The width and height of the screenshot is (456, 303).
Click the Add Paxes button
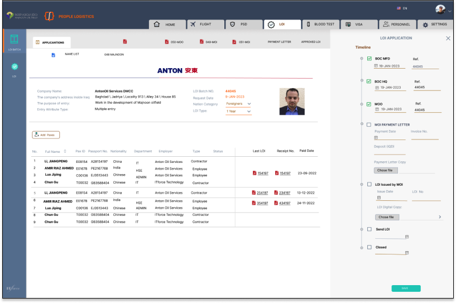(x=46, y=134)
